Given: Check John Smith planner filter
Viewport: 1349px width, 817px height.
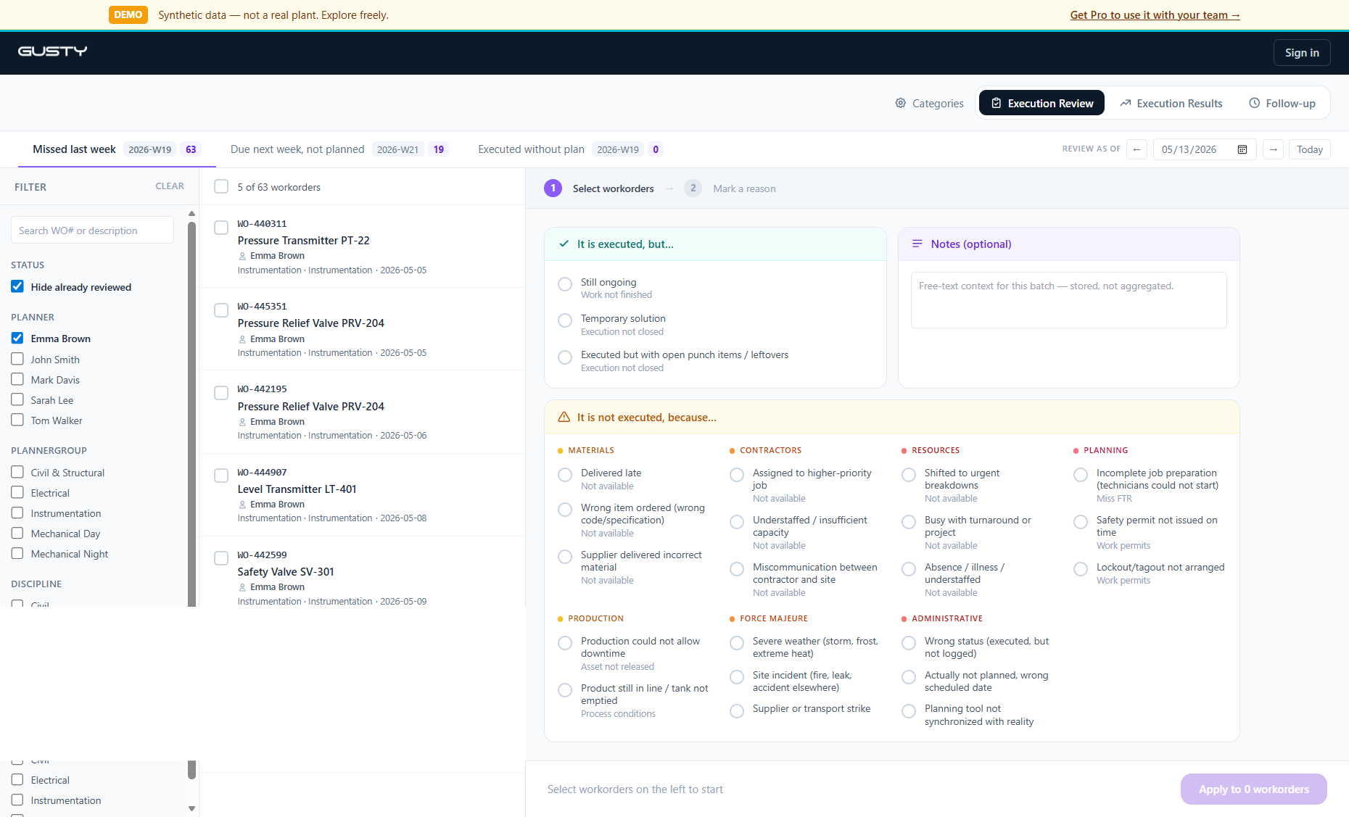Looking at the screenshot, I should coord(17,359).
